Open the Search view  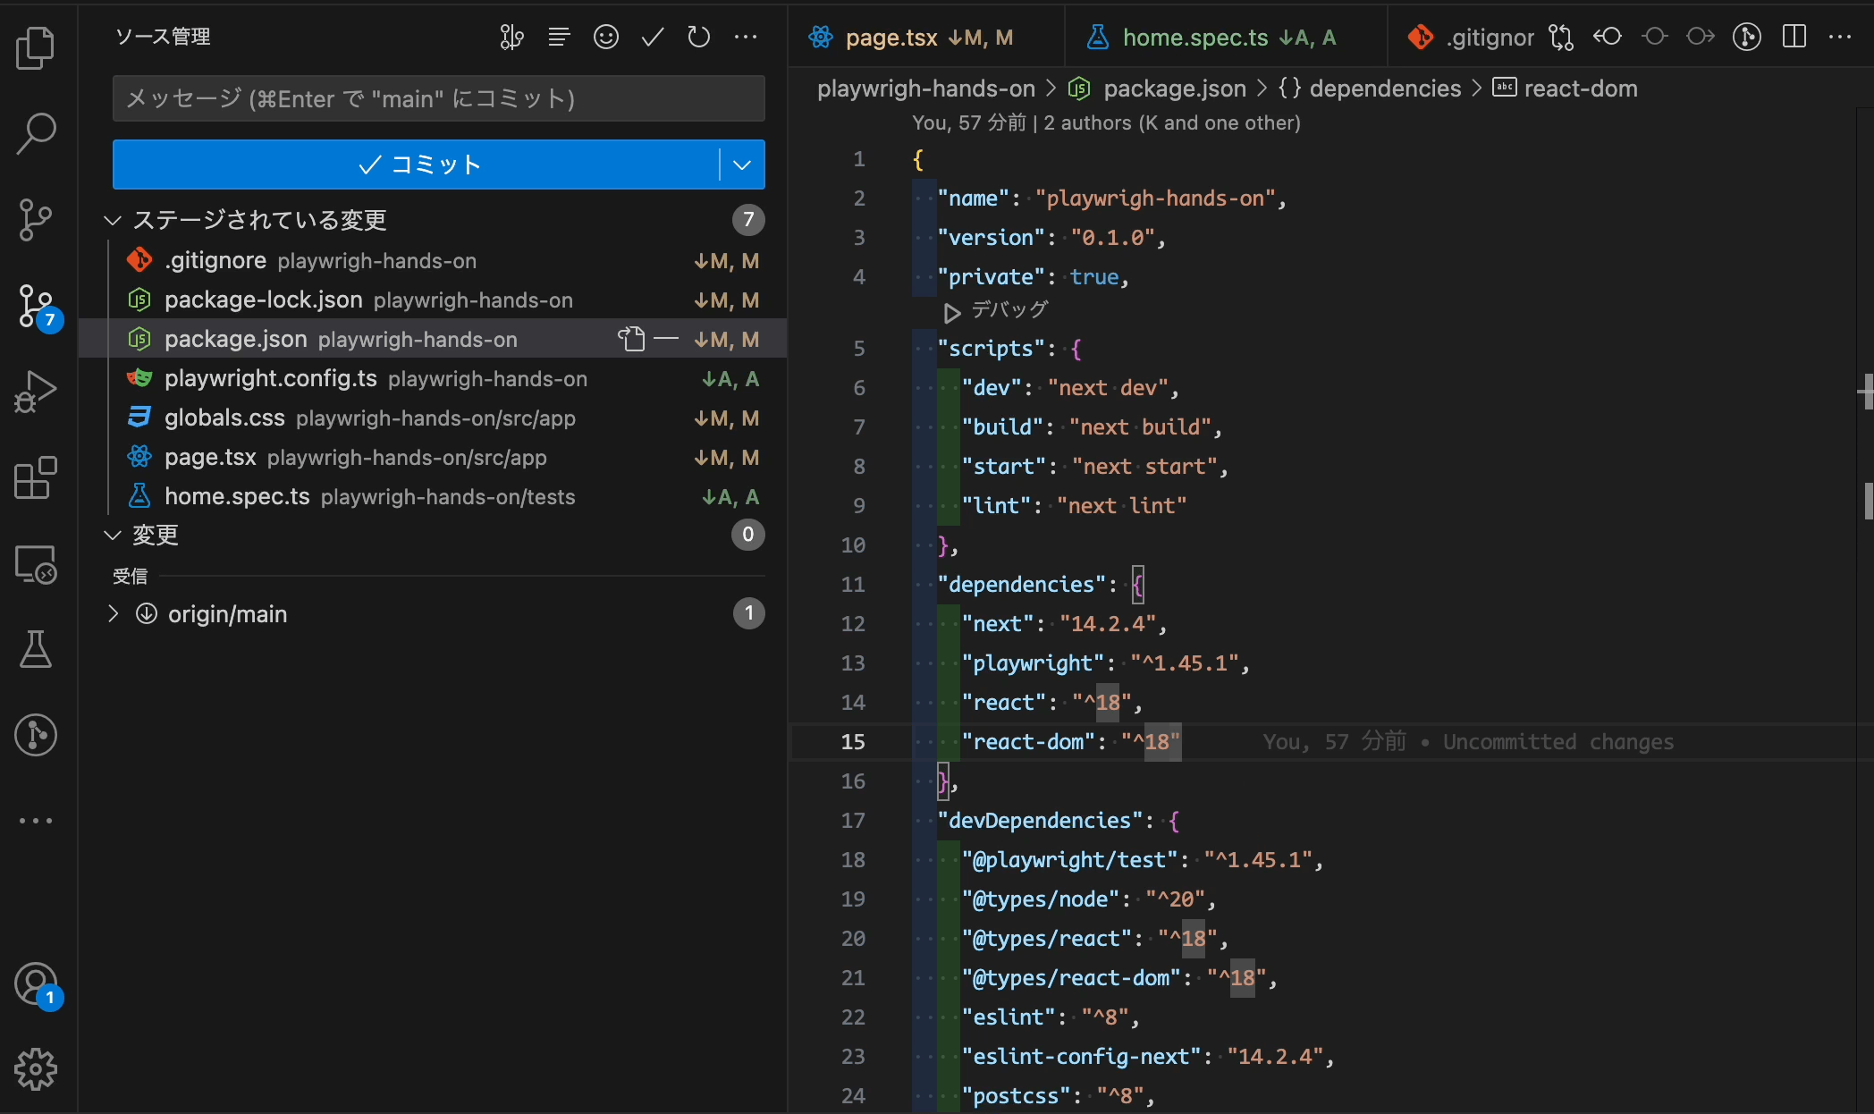point(36,134)
